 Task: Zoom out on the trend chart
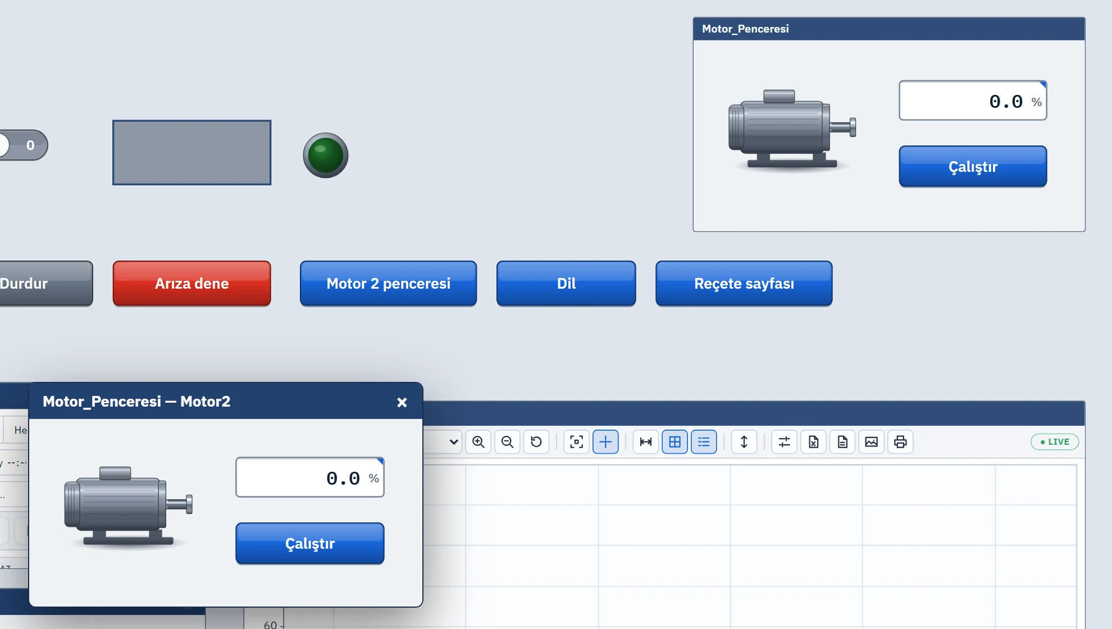pyautogui.click(x=507, y=442)
